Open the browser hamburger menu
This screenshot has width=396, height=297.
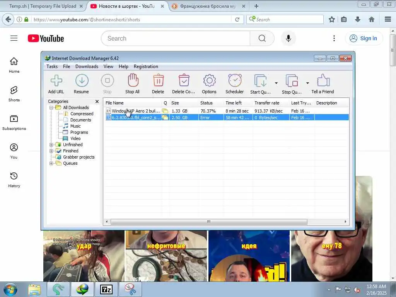pos(388,19)
